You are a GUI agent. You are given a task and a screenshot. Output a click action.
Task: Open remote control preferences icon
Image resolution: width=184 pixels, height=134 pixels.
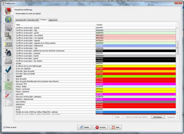click(x=8, y=77)
